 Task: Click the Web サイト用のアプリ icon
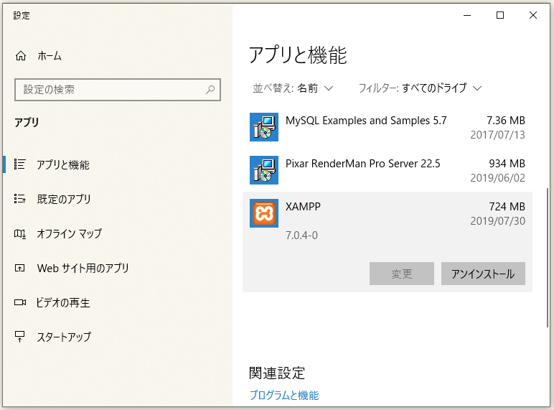(20, 268)
